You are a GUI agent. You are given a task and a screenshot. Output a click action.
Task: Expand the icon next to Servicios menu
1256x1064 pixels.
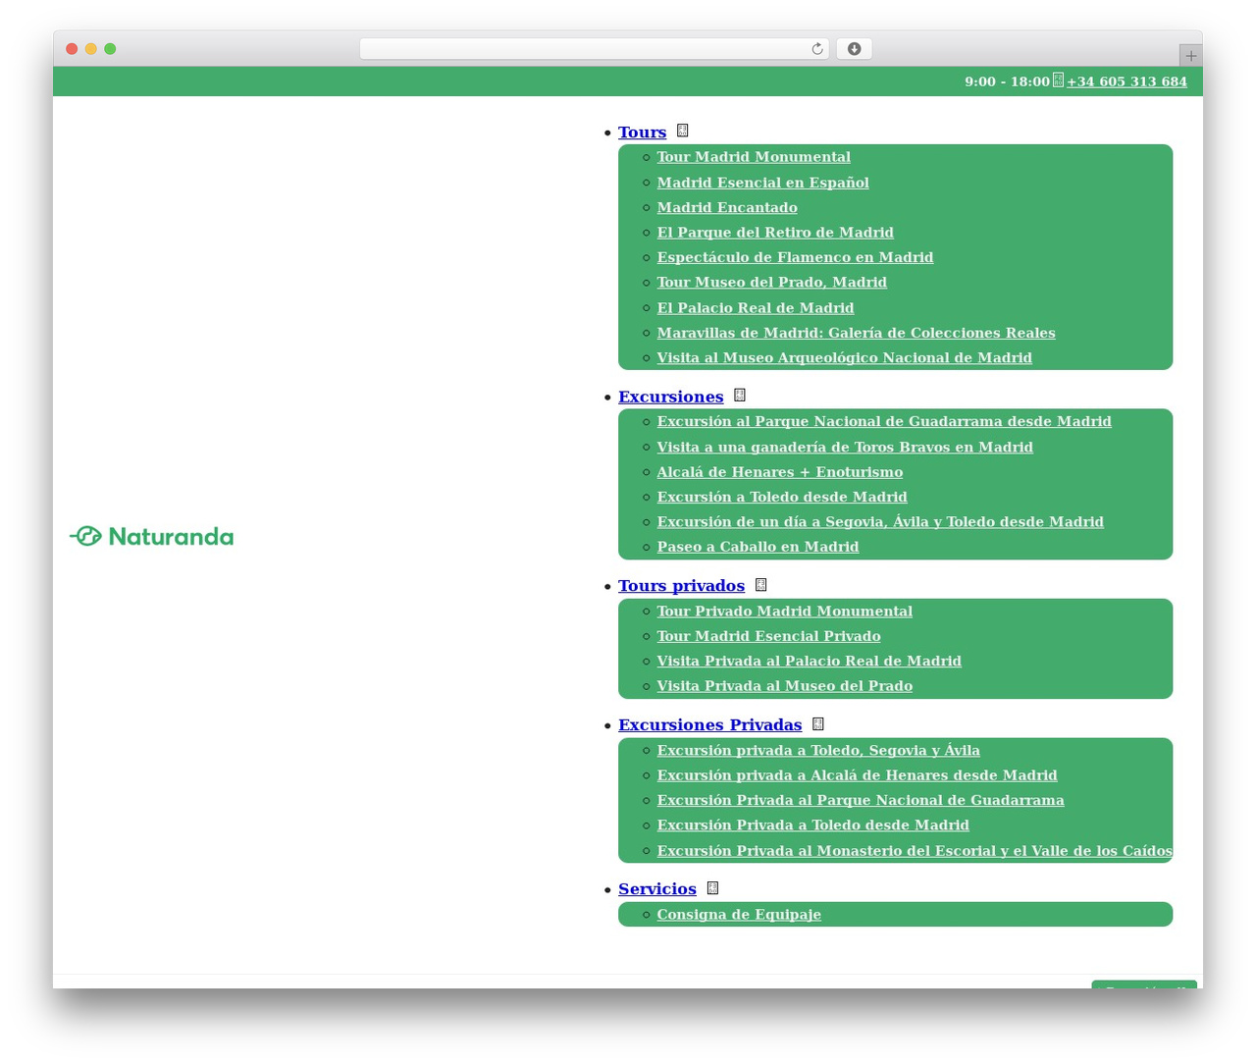pyautogui.click(x=712, y=888)
